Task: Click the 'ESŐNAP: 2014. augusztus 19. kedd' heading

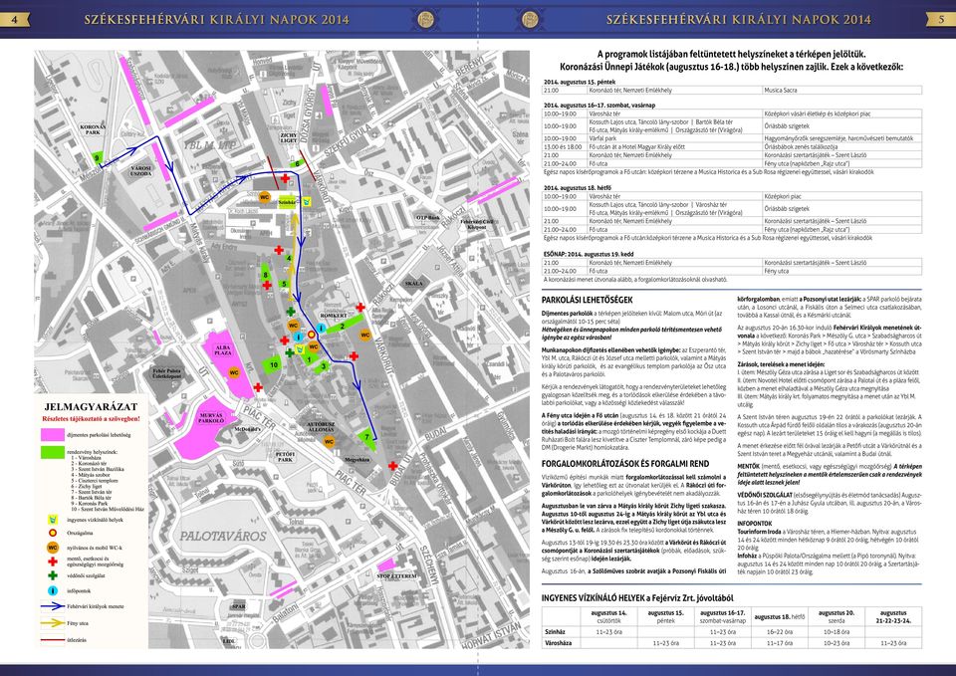Action: coord(589,254)
